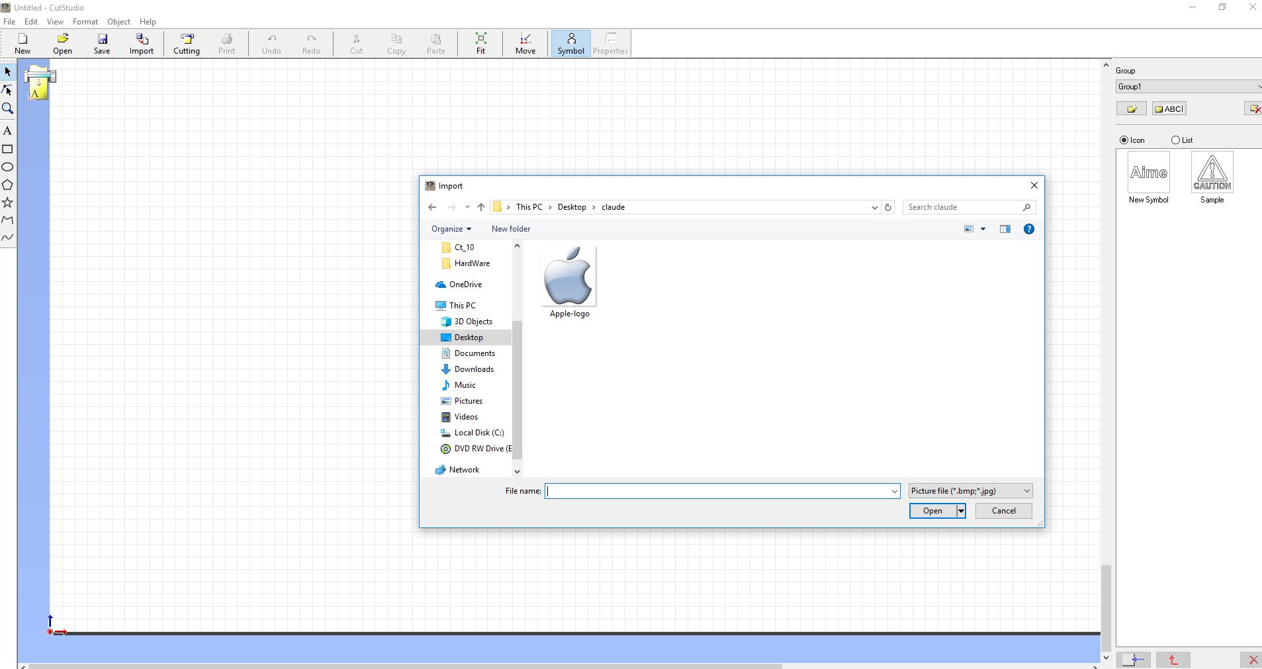Open the View menu

click(56, 22)
